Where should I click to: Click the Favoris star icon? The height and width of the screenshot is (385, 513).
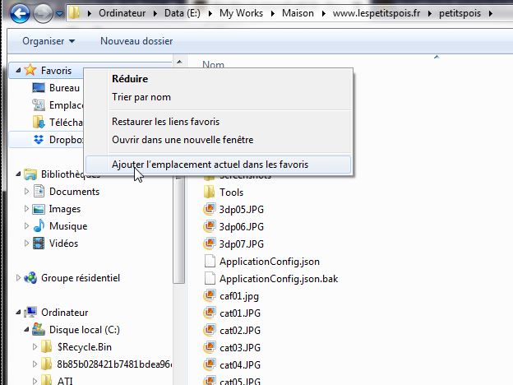tap(30, 71)
